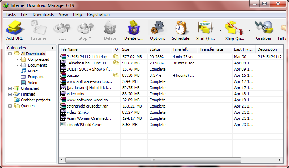
Task: Click the Music category note icon
Action: pyautogui.click(x=23, y=71)
